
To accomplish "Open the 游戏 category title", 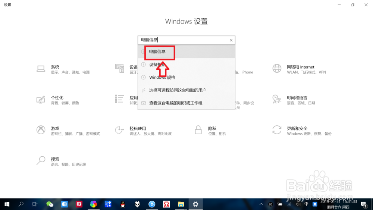I will (x=55, y=128).
